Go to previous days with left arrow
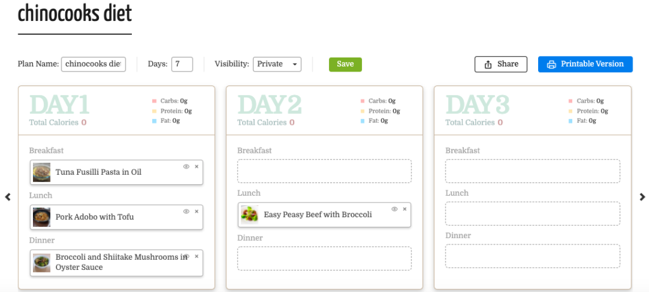The width and height of the screenshot is (649, 292). point(8,197)
